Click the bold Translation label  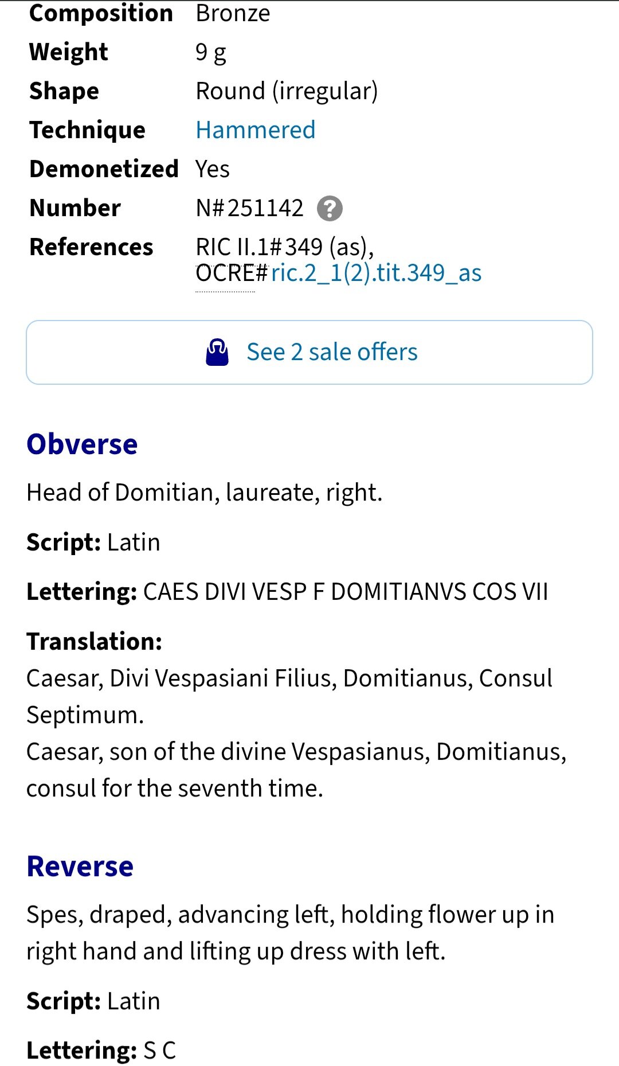pos(95,641)
